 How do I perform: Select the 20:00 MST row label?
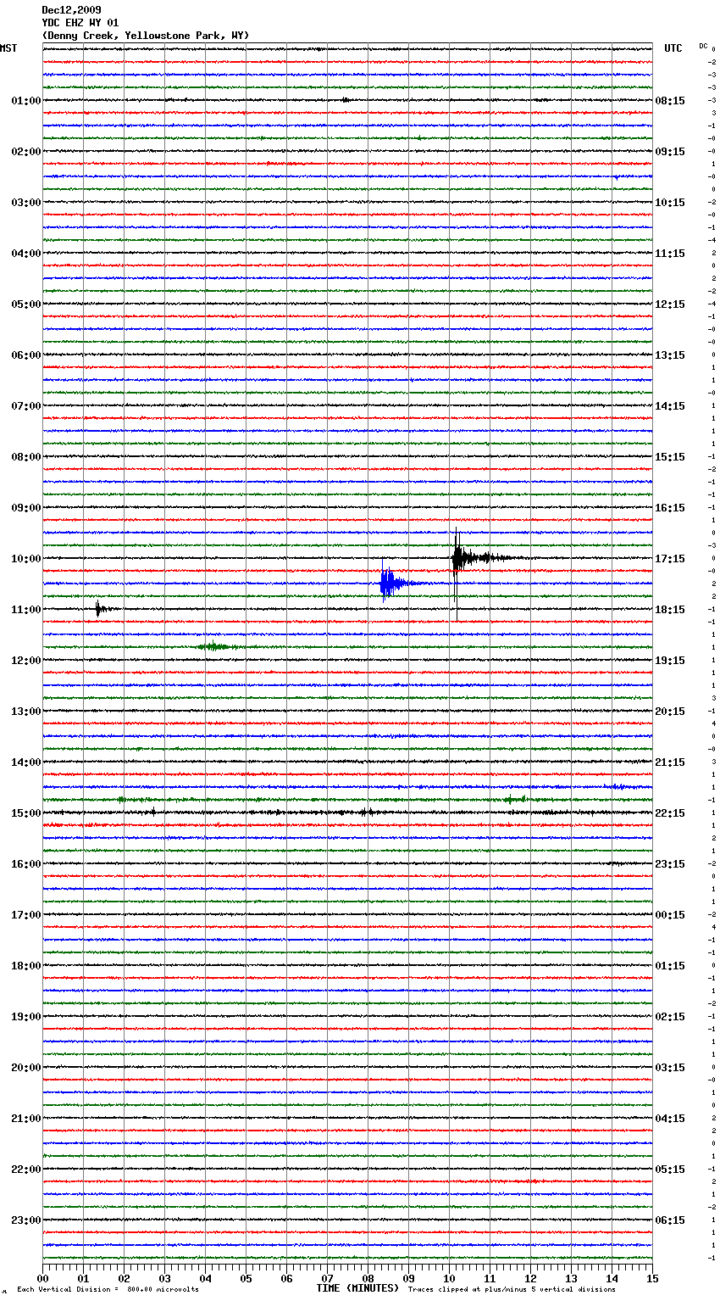tap(25, 1068)
